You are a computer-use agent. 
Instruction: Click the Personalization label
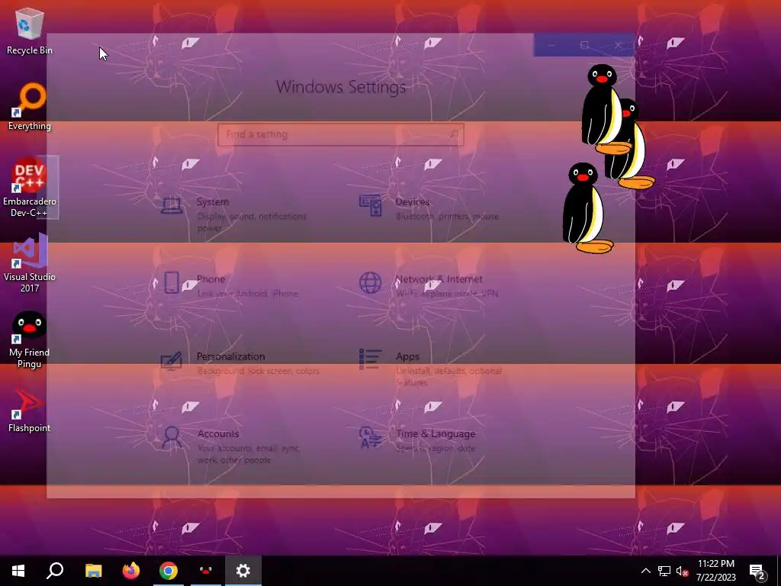pos(230,356)
